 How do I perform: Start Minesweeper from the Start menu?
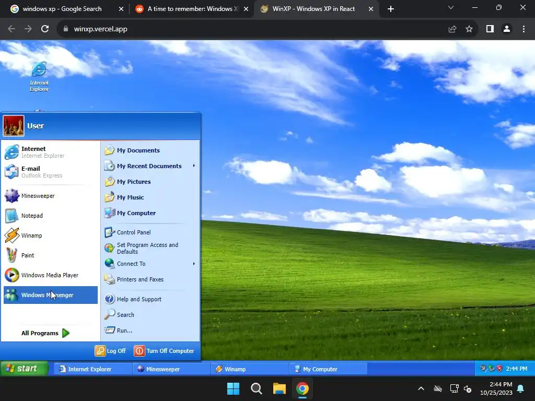[51, 196]
